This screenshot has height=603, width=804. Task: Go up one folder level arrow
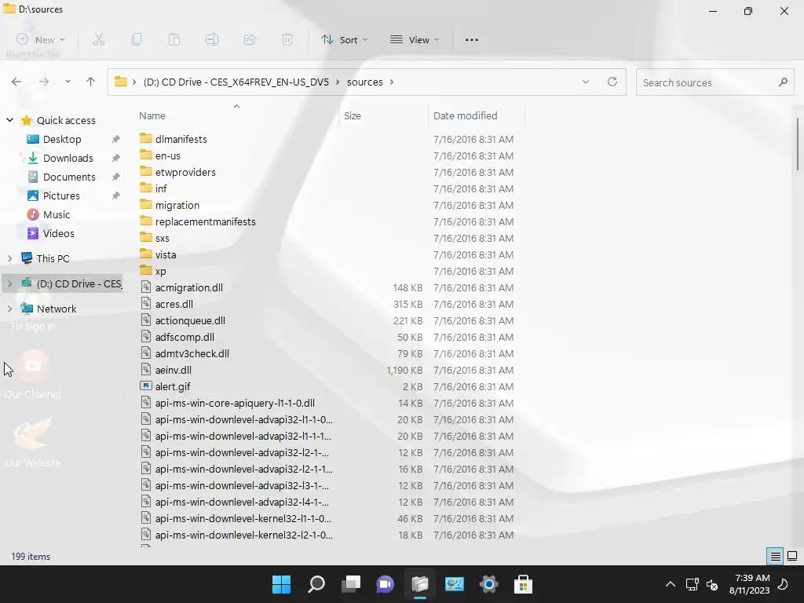tap(91, 82)
